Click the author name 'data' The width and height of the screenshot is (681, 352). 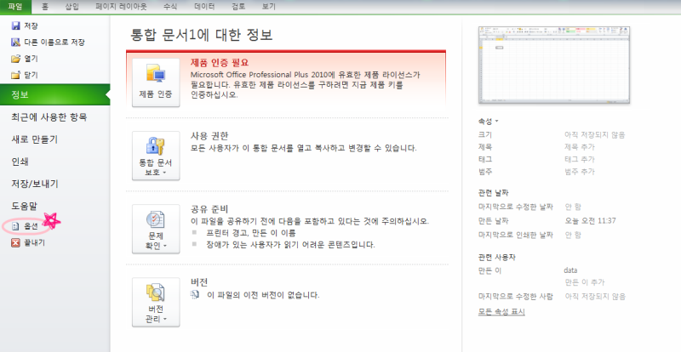[x=570, y=270]
